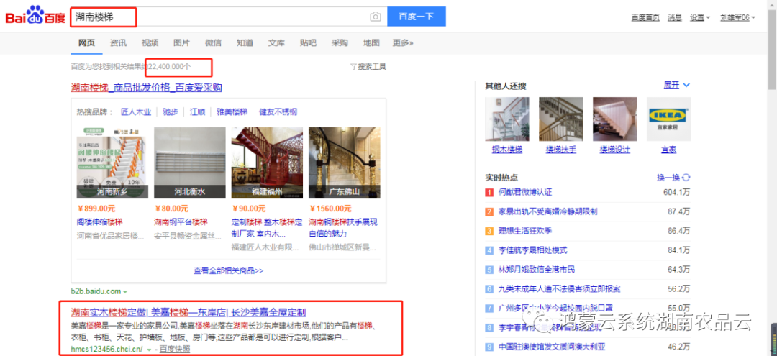The image size is (777, 356).
Task: Open camera image search in search box
Action: pos(375,17)
